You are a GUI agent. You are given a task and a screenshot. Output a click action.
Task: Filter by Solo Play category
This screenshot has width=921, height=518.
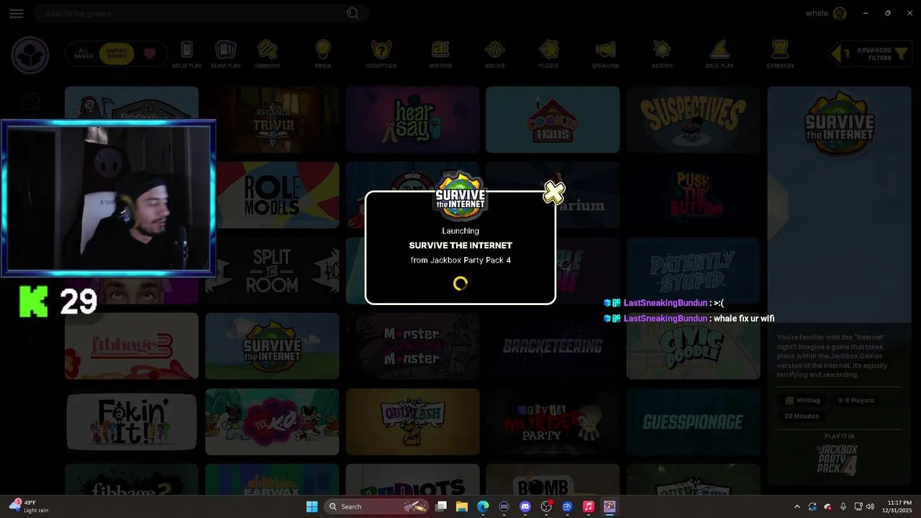(x=186, y=55)
